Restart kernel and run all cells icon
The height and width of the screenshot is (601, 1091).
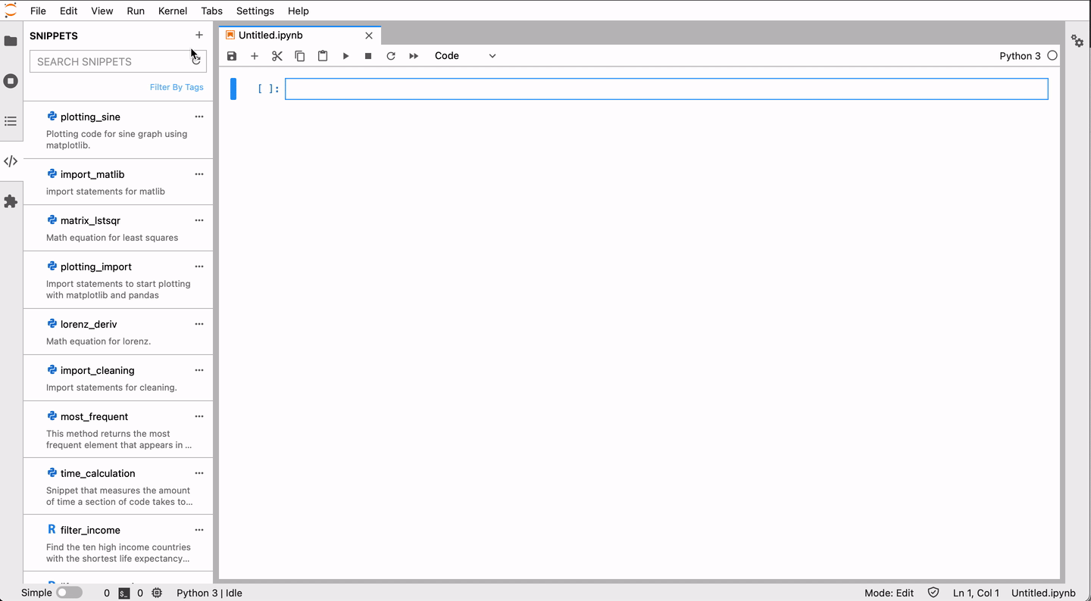point(414,56)
